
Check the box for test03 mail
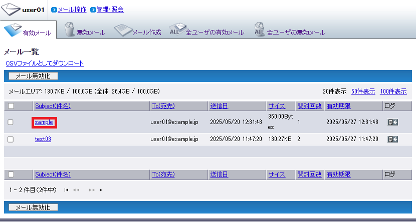pyautogui.click(x=11, y=139)
